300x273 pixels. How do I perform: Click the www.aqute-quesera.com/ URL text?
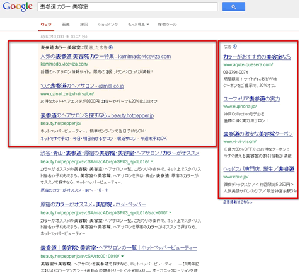coord(248,64)
